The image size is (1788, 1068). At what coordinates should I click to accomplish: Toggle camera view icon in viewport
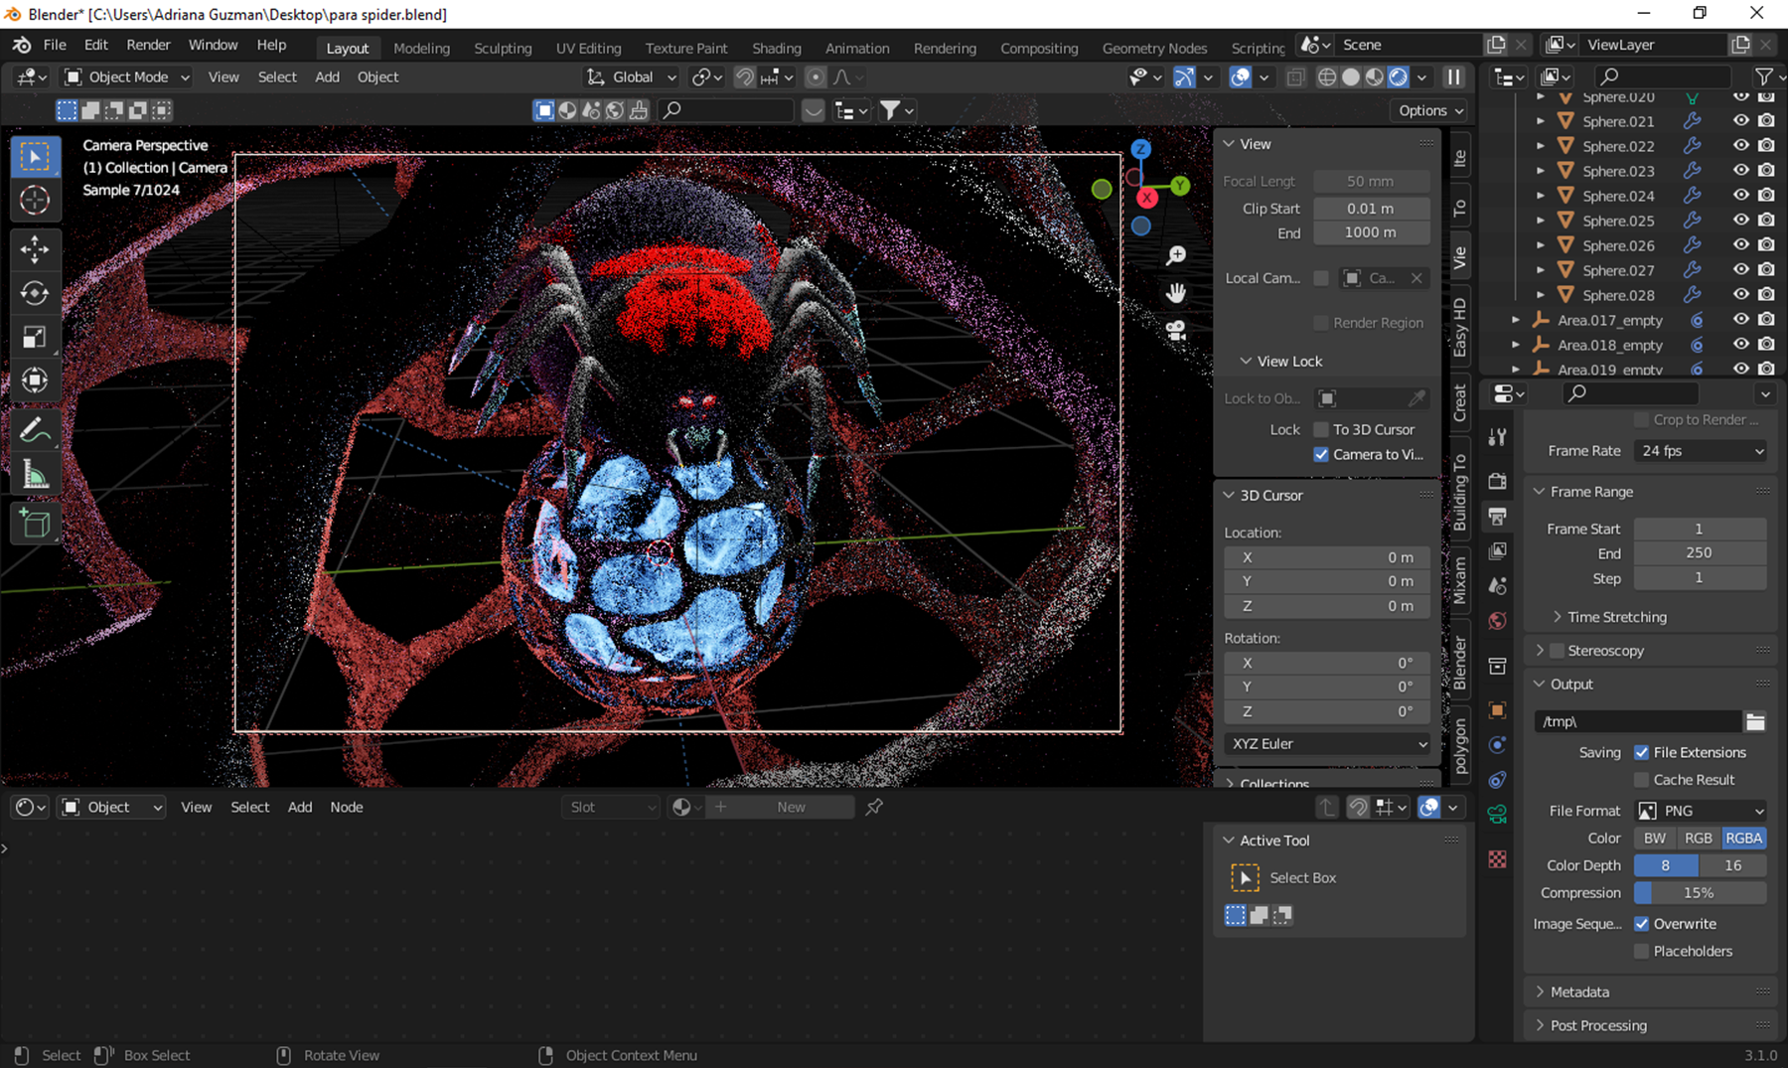click(x=1176, y=331)
